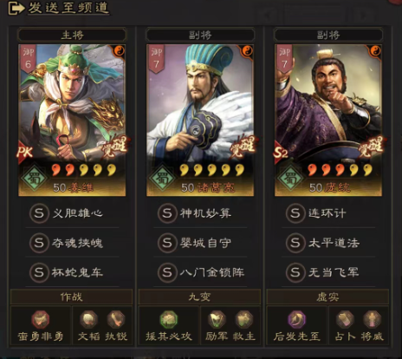
Task: Click the 将威 tactic icon
Action: (x=373, y=319)
